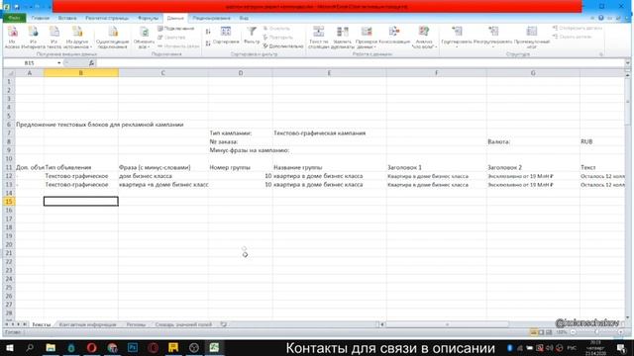Switch to Normal view in status bar
This screenshot has height=356, width=634.
534,332
